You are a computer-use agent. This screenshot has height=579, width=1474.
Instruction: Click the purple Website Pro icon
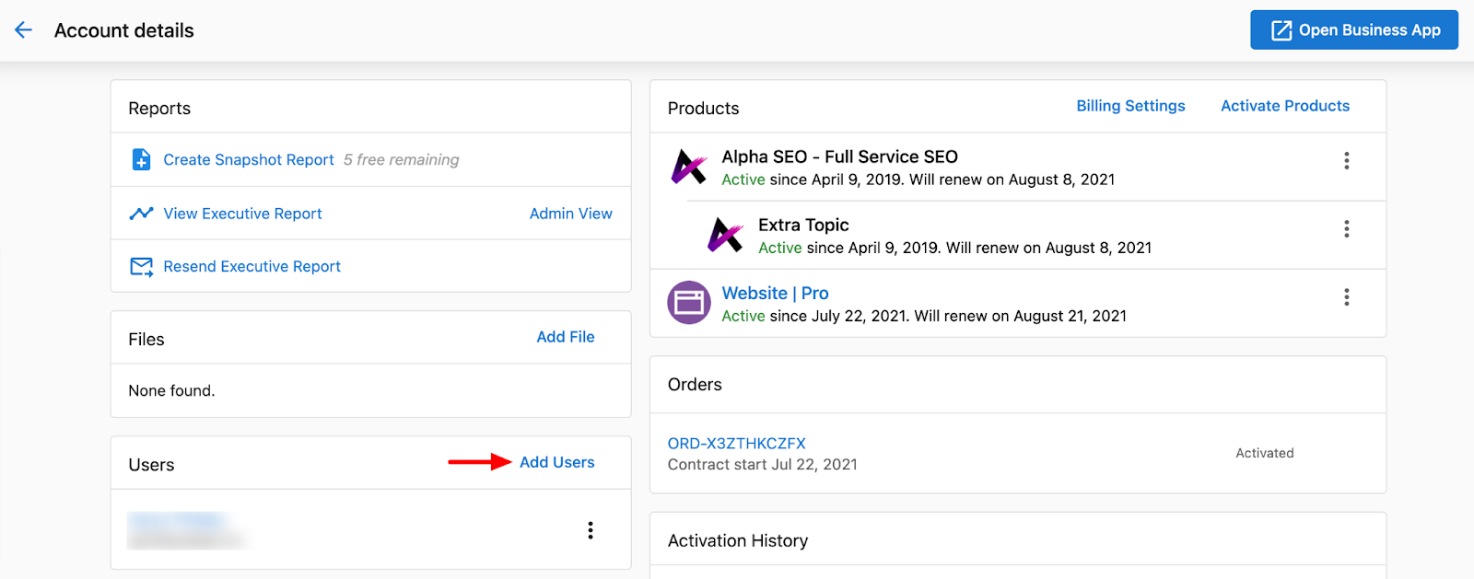(689, 303)
